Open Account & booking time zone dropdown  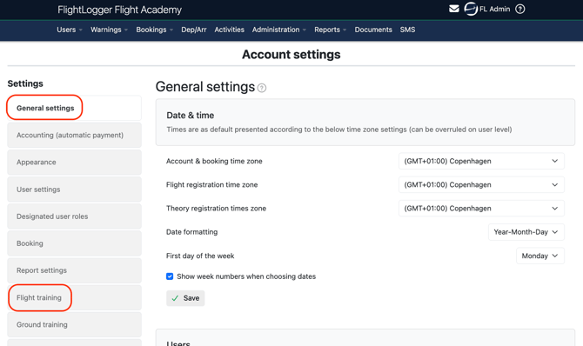pyautogui.click(x=481, y=161)
